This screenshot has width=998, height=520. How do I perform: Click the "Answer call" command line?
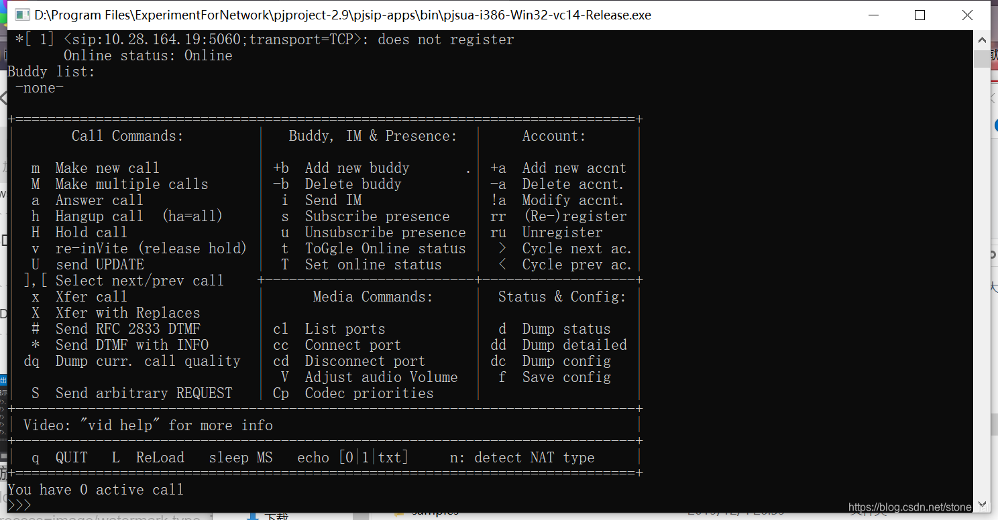87,200
